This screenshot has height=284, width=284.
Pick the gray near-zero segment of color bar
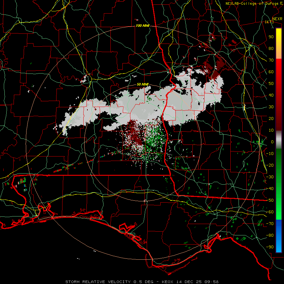pos(279,139)
